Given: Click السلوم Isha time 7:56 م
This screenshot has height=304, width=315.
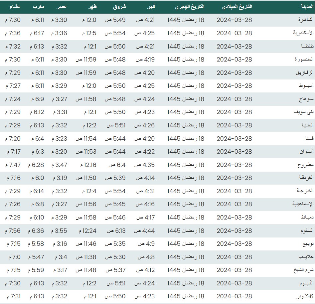Looking at the screenshot, I should 13,230.
